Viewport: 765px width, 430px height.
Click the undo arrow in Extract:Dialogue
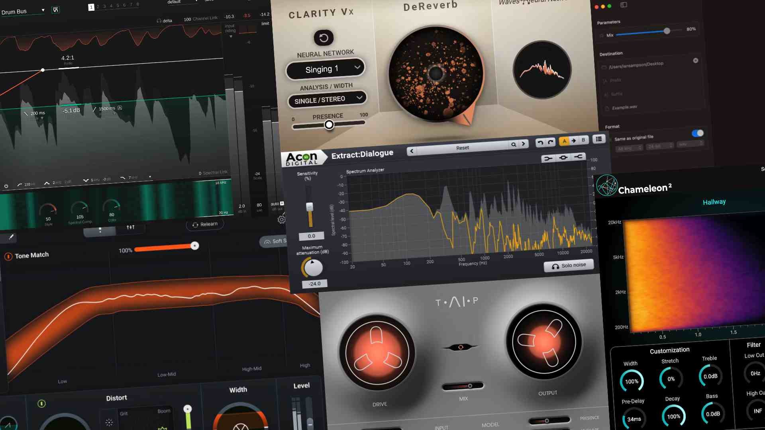tap(540, 143)
